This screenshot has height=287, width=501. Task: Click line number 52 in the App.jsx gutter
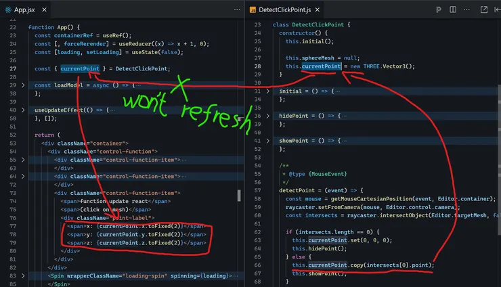tap(13, 135)
